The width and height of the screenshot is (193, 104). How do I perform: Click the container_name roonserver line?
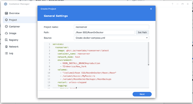coord(74,54)
